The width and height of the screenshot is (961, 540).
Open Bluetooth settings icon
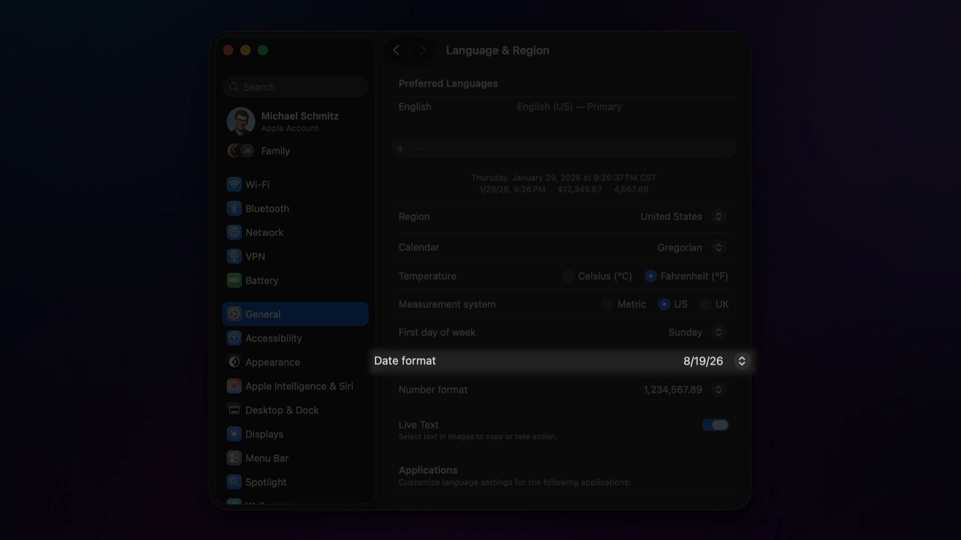234,208
